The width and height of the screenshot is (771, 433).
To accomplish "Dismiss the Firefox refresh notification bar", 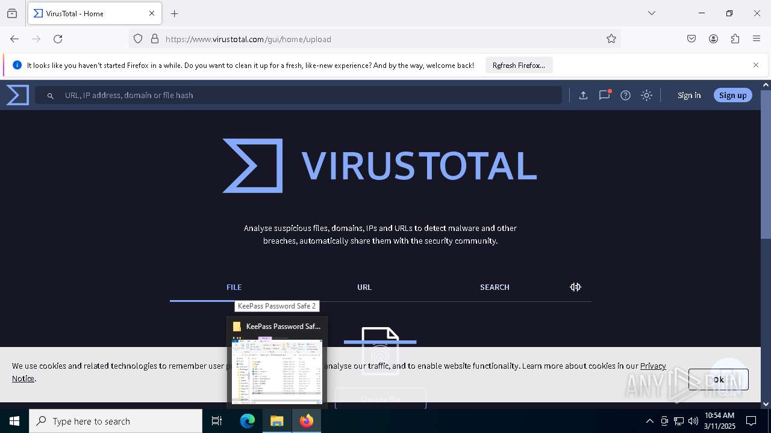I will (756, 65).
